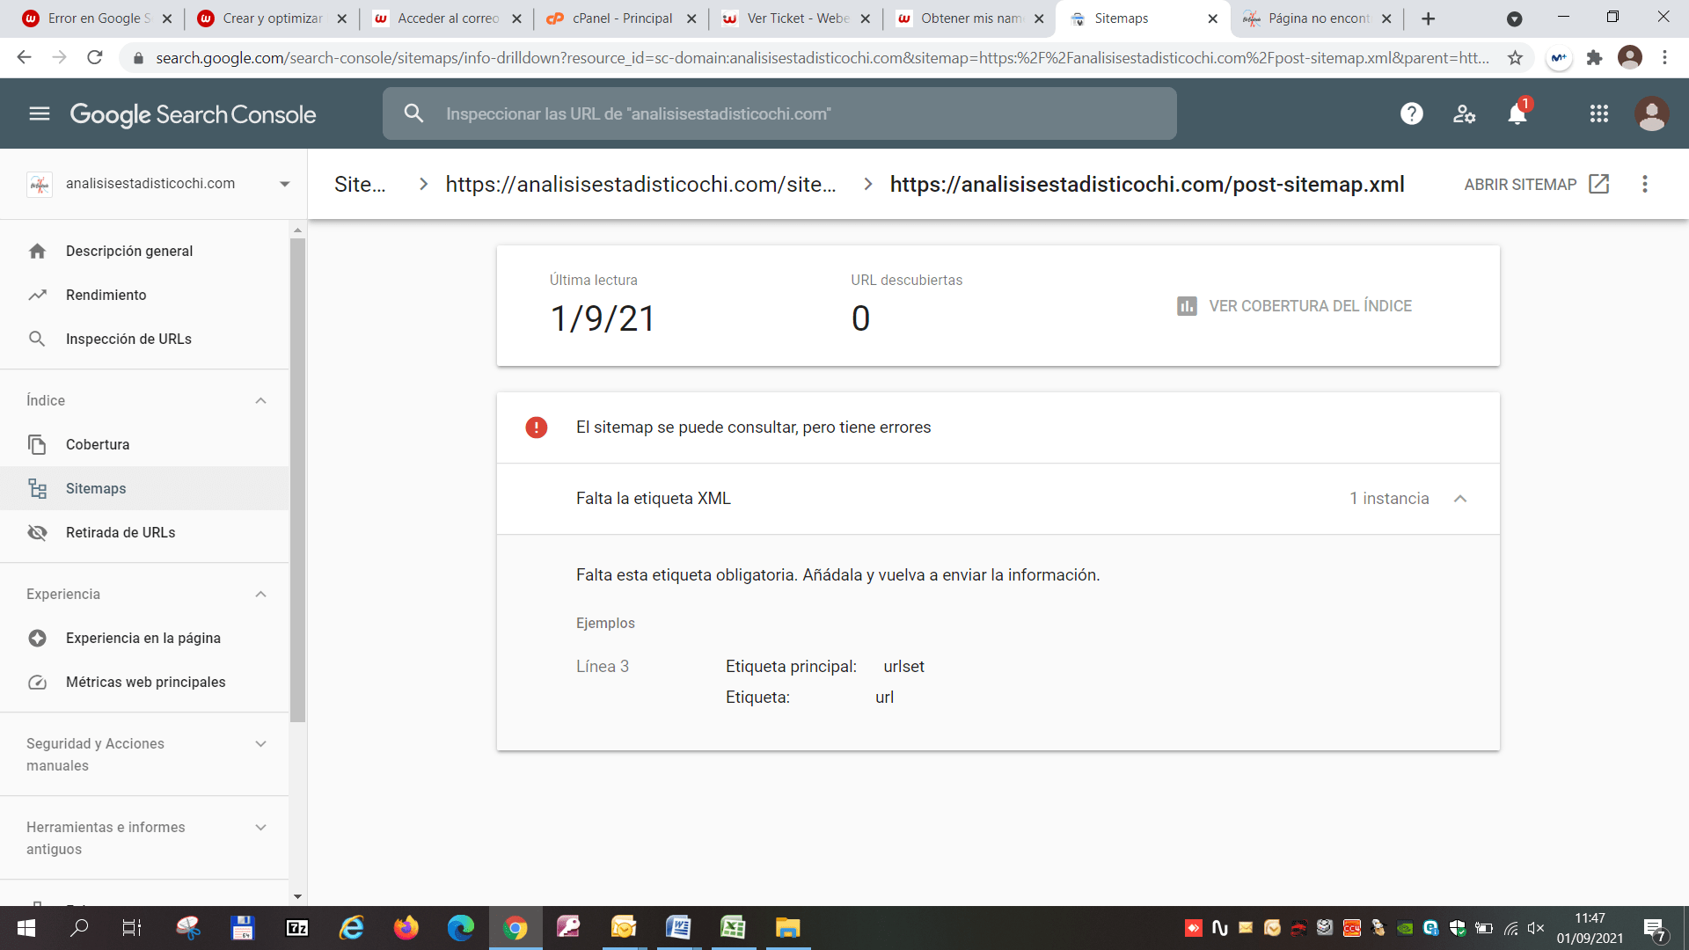Open the Windows action center notifications

pos(1654,929)
